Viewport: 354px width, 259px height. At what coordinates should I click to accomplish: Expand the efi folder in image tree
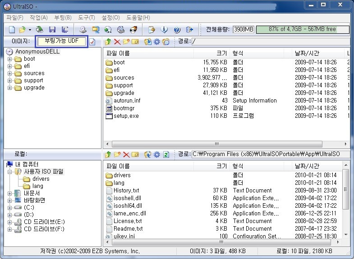(x=9, y=66)
